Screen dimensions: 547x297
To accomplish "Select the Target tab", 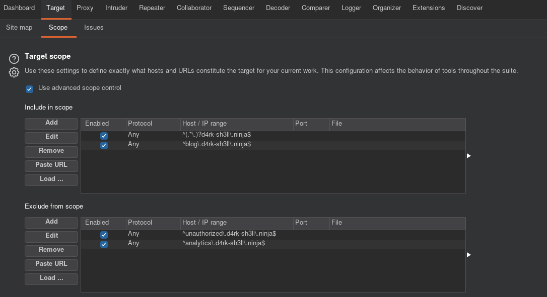I will click(55, 8).
